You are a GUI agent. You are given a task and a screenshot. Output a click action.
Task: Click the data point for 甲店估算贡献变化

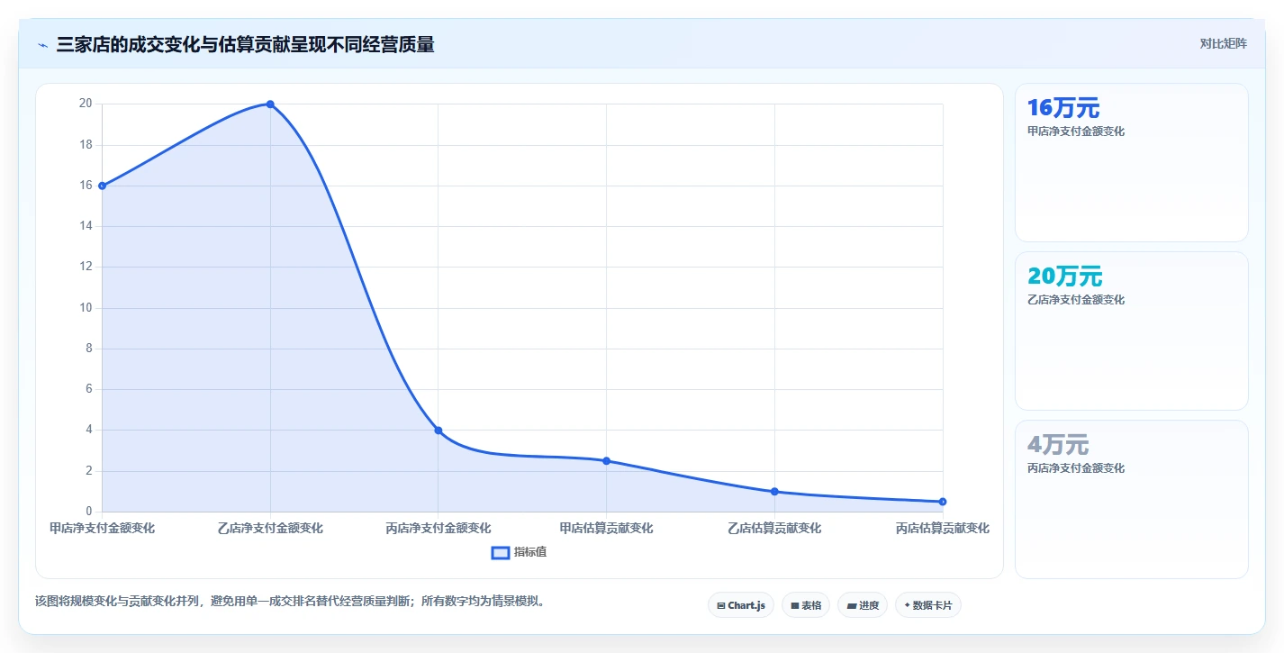606,461
